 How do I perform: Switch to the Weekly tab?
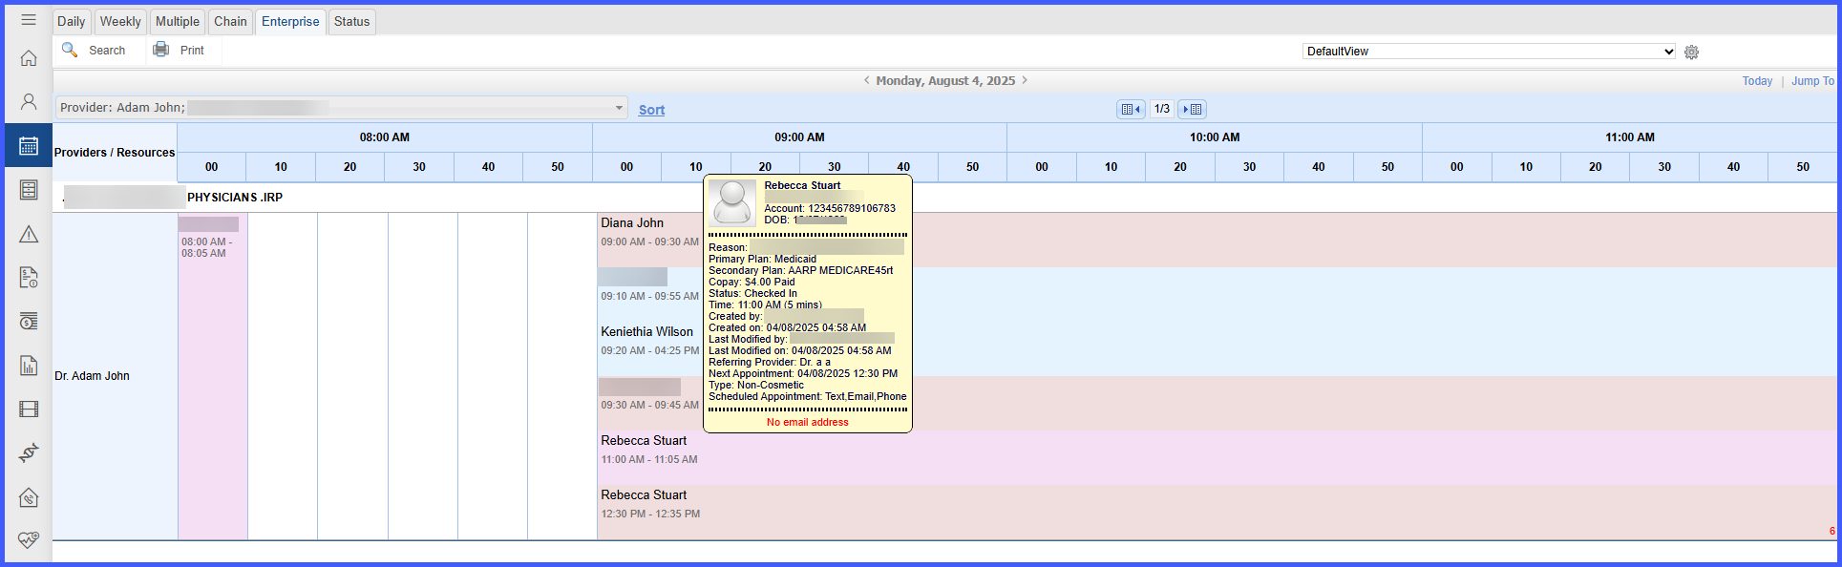pyautogui.click(x=120, y=21)
